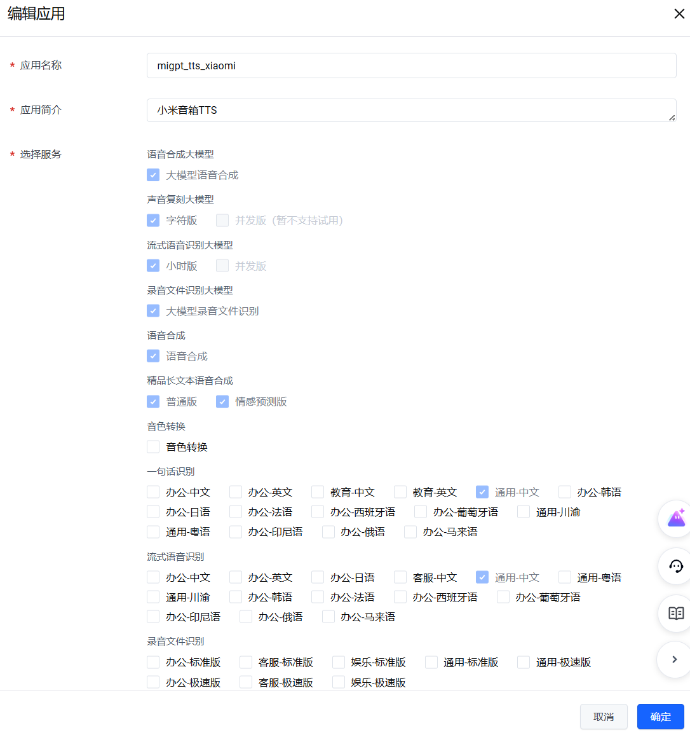Enable 办公-法语 under 一句话识别
Screen dimensions: 690x735
tap(236, 512)
